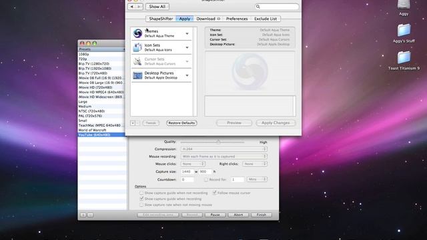The image size is (427, 240).
Task: Click the Cursor Sets icon
Action: tap(137, 61)
